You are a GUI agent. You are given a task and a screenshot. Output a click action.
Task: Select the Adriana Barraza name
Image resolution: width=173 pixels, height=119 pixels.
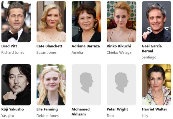(x=86, y=46)
